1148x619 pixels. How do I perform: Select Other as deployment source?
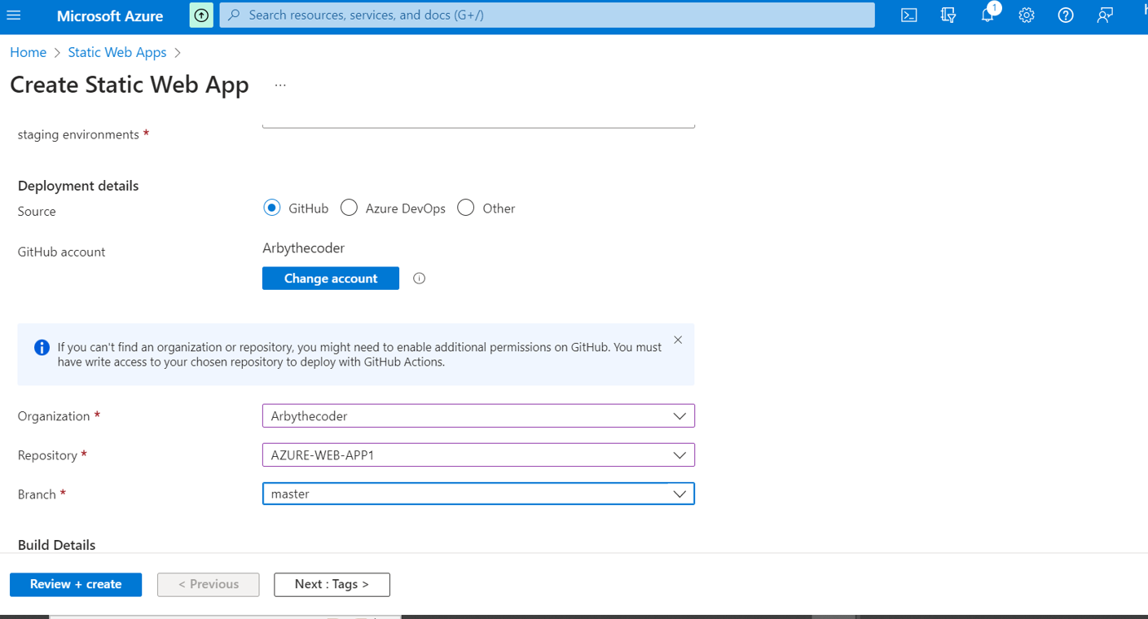(466, 209)
